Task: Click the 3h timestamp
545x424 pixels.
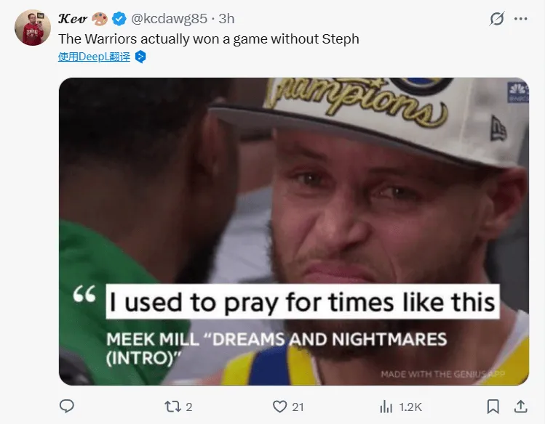Action: click(x=226, y=18)
